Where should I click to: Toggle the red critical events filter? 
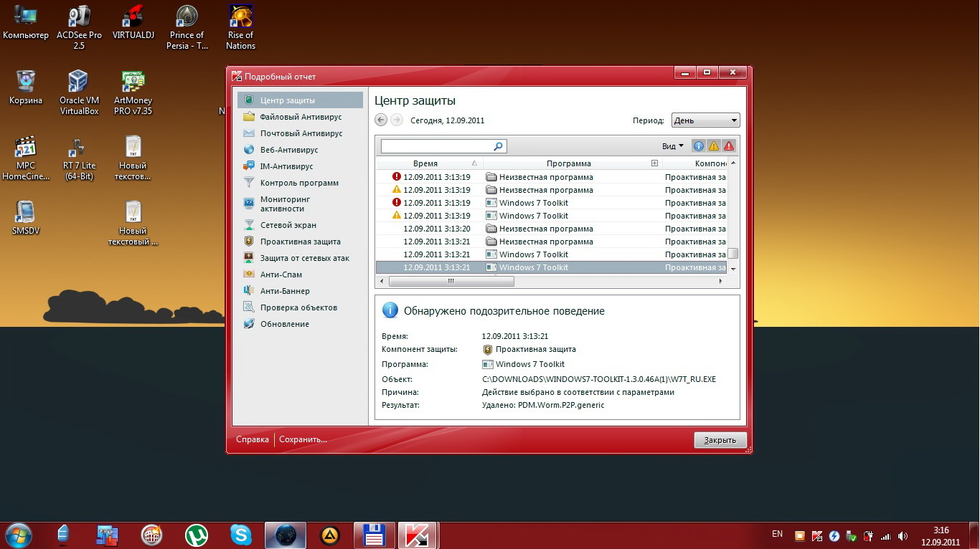coord(729,146)
